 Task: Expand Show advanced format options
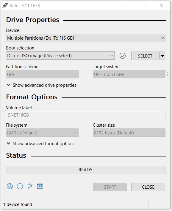40,144
